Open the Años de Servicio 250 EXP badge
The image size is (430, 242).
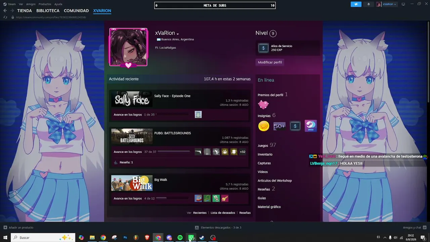pos(288,48)
